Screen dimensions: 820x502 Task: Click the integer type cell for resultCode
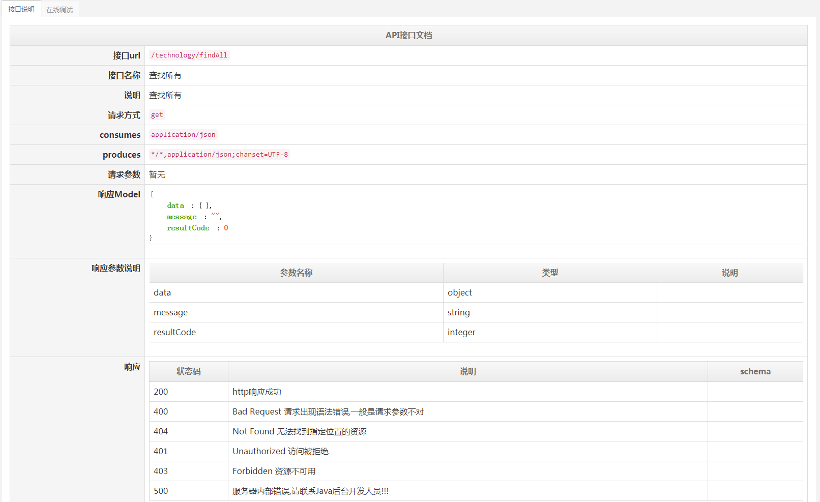click(461, 332)
